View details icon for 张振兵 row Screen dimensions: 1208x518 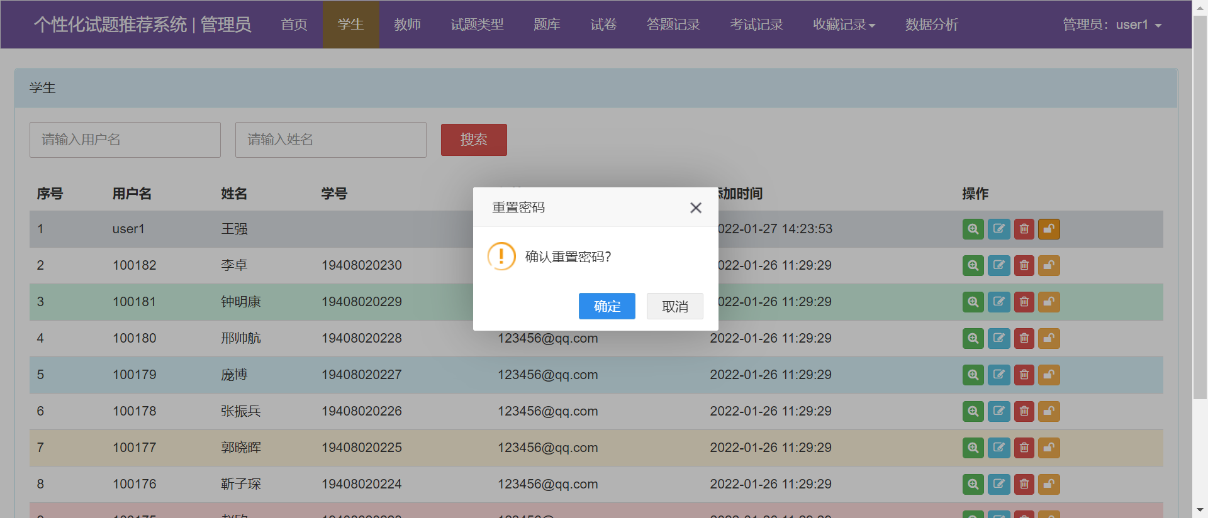pos(973,411)
